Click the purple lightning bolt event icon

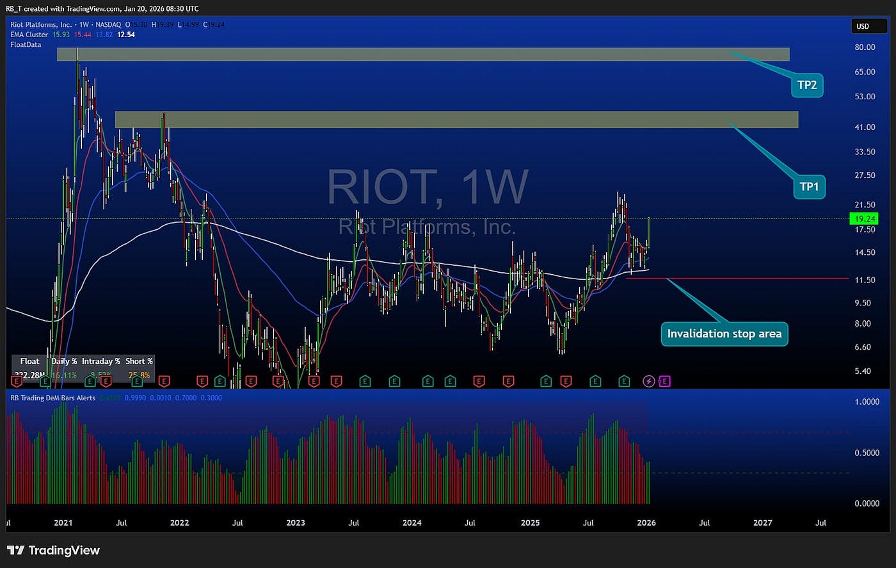649,381
